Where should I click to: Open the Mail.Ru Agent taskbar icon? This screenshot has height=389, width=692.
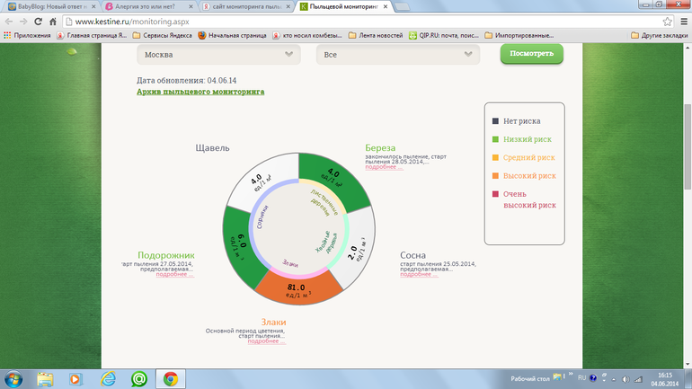pos(139,378)
